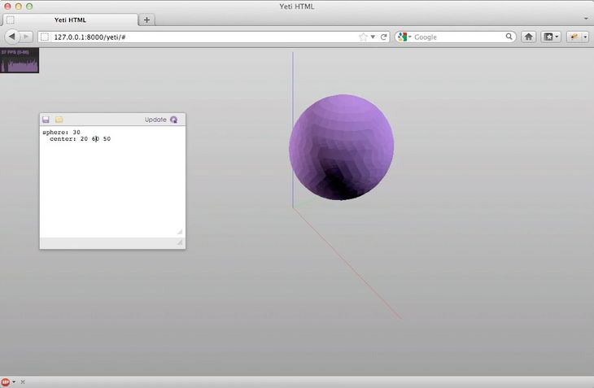The height and width of the screenshot is (388, 594).
Task: Click the Adblock Plus icon in status bar
Action: [6, 381]
